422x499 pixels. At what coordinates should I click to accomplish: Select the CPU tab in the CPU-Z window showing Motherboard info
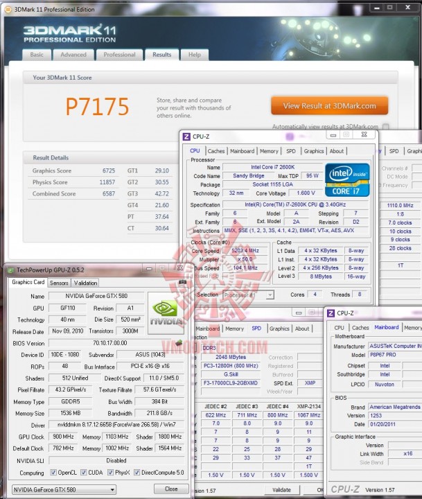[x=339, y=328]
